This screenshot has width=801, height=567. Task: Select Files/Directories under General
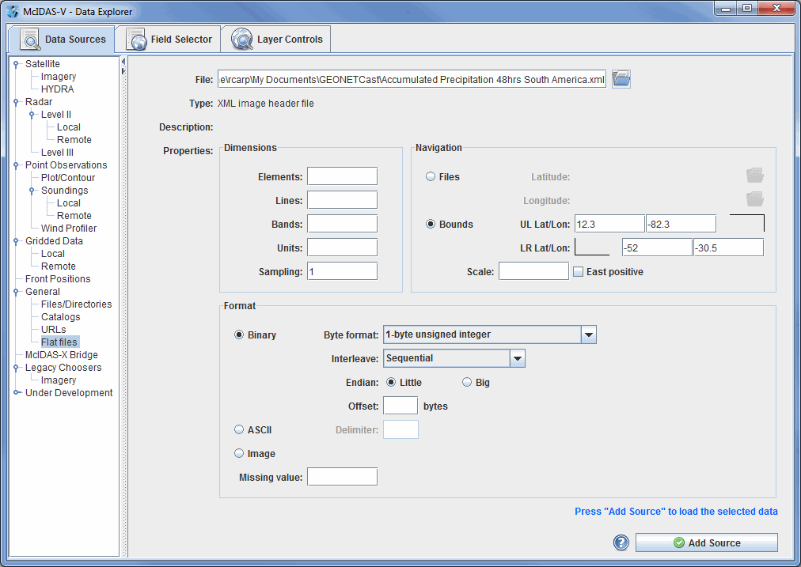point(76,304)
